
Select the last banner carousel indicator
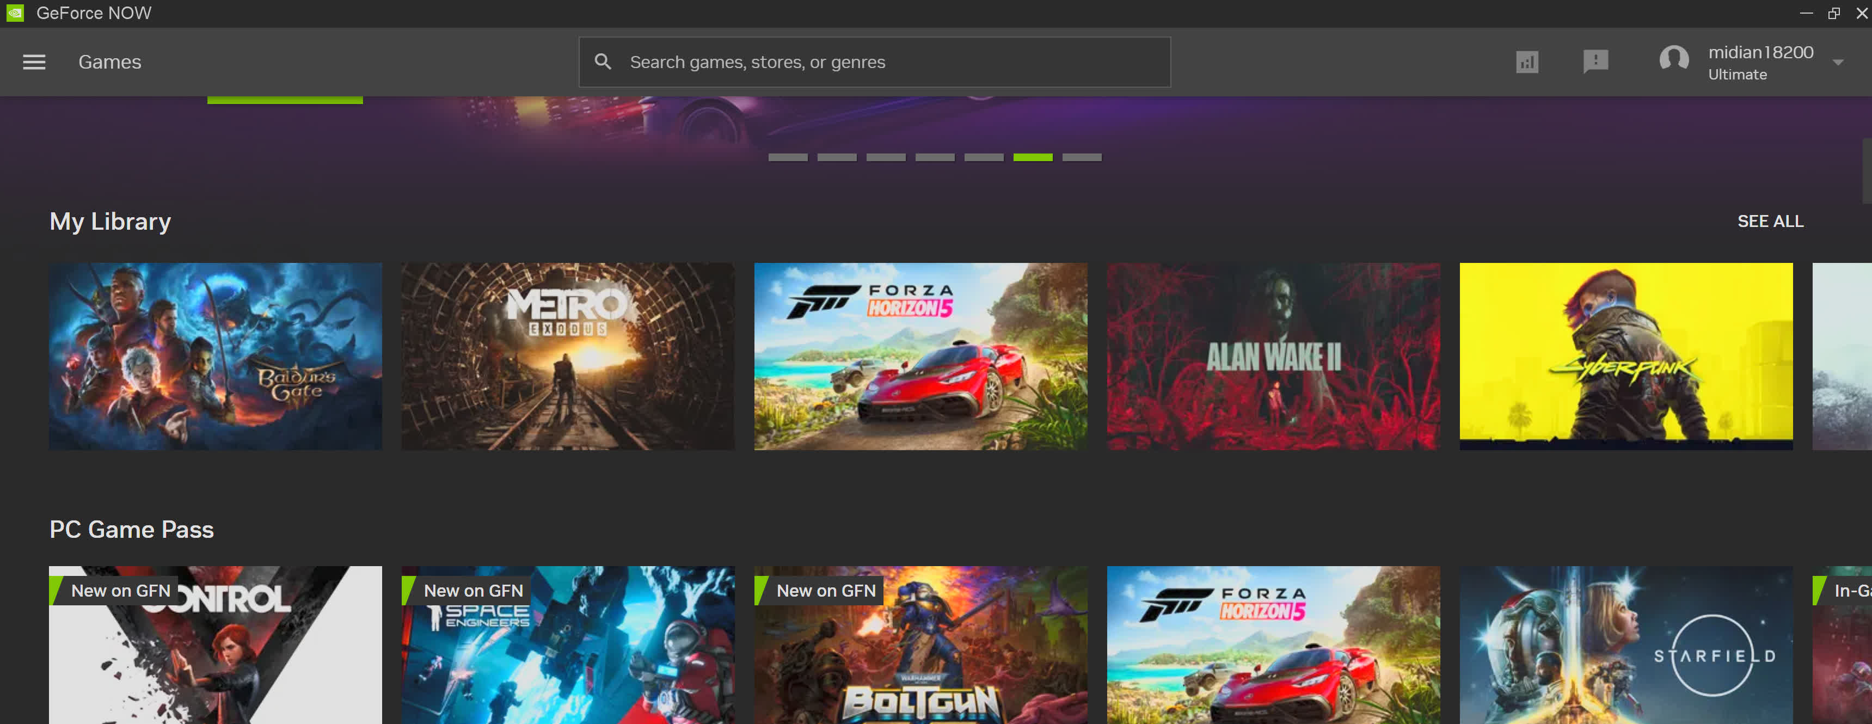pos(1082,157)
